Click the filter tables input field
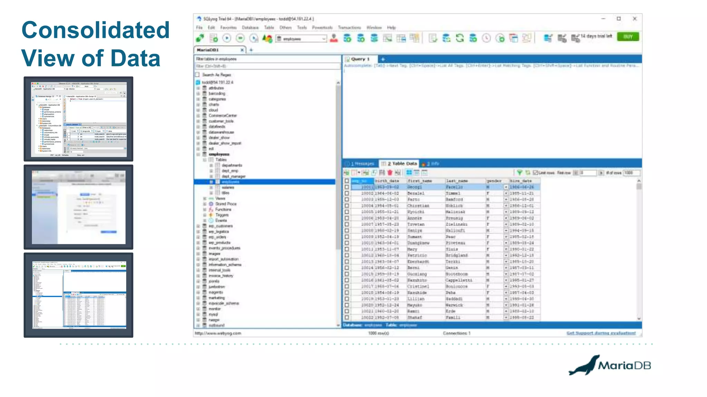 tap(267, 66)
